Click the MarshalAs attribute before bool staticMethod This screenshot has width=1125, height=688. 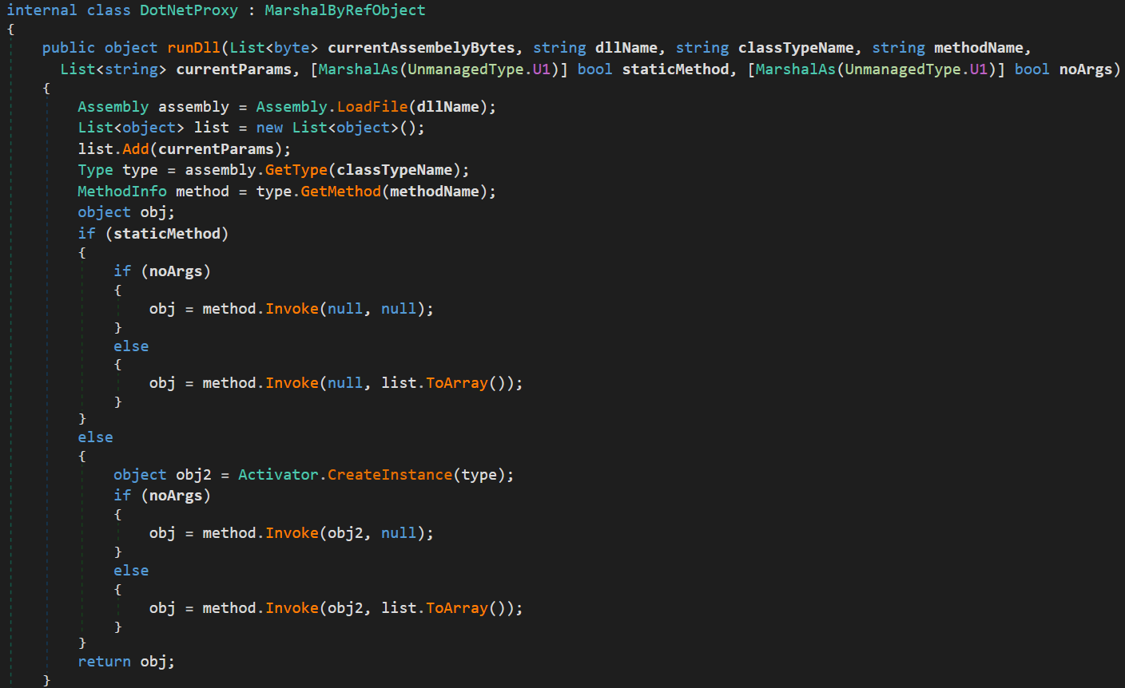358,69
